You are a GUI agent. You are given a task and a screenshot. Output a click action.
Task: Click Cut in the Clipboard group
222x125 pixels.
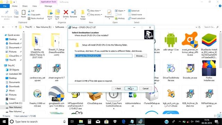pyautogui.click(x=31, y=11)
